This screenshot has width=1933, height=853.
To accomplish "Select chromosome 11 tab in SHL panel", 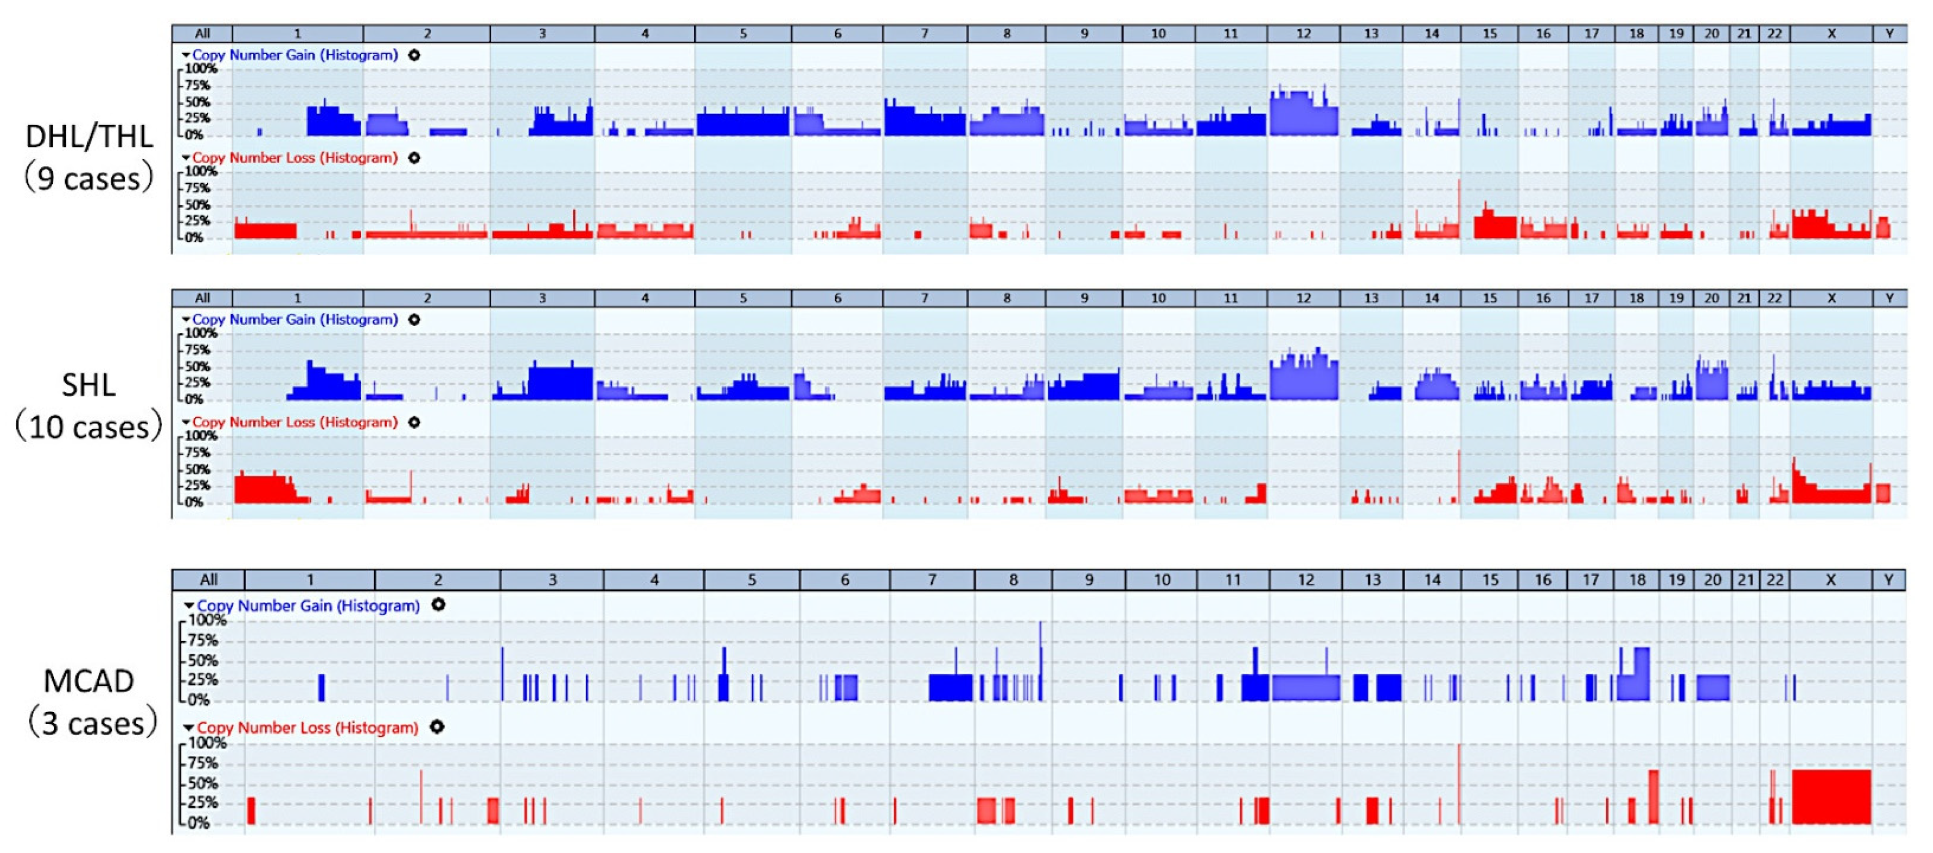I will (1231, 299).
